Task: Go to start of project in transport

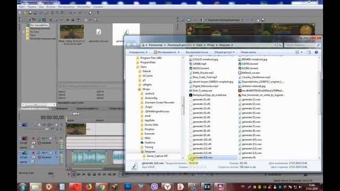Action: [x=99, y=174]
